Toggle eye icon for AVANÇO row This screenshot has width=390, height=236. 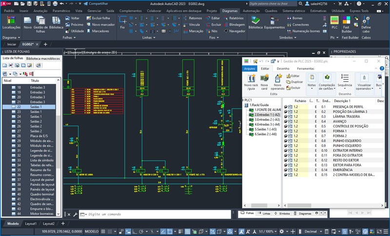click(286, 121)
